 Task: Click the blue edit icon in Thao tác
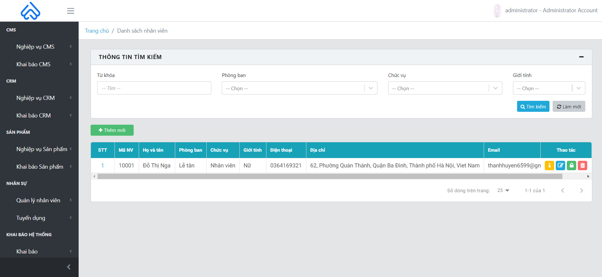coord(560,166)
